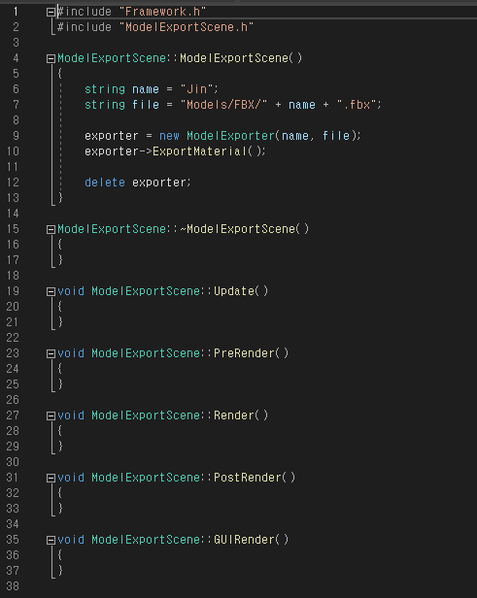The width and height of the screenshot is (477, 598).
Task: Click the "Jin" string literal
Action: click(197, 89)
